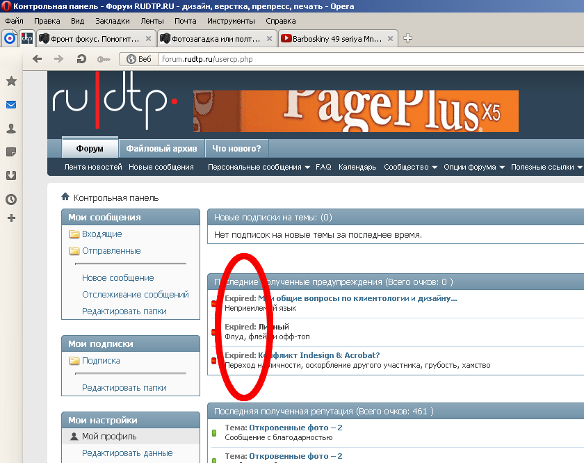Click the folder icon next to Подписка
584x463 pixels.
(x=74, y=361)
